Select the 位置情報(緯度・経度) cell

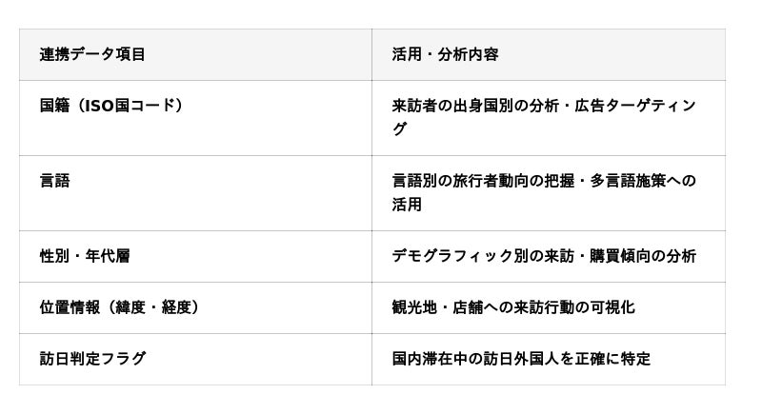(x=119, y=307)
